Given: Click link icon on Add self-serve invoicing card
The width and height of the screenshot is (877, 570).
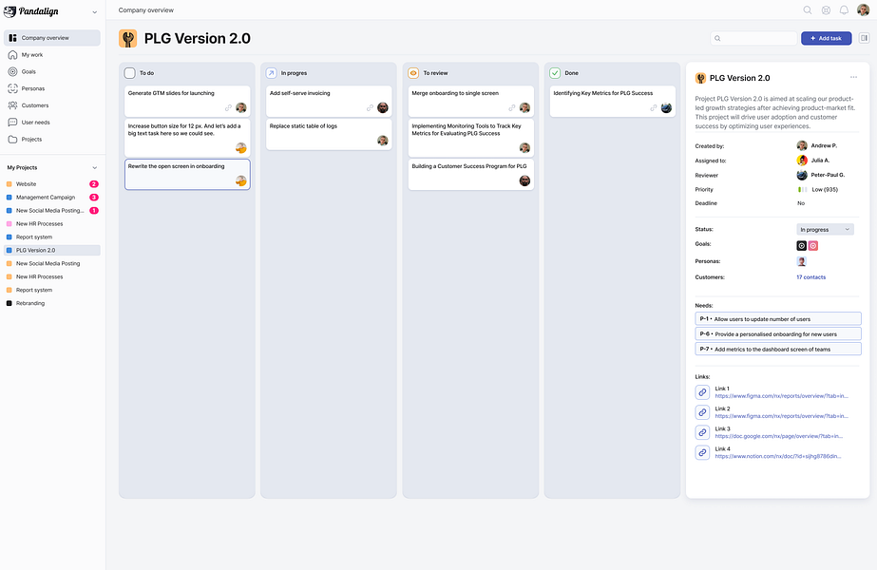Looking at the screenshot, I should pos(370,108).
